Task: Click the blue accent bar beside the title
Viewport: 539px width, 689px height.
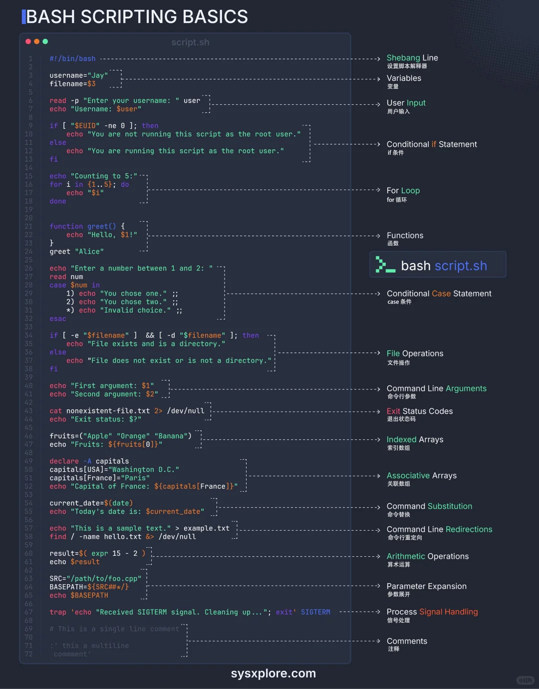Action: [22, 16]
